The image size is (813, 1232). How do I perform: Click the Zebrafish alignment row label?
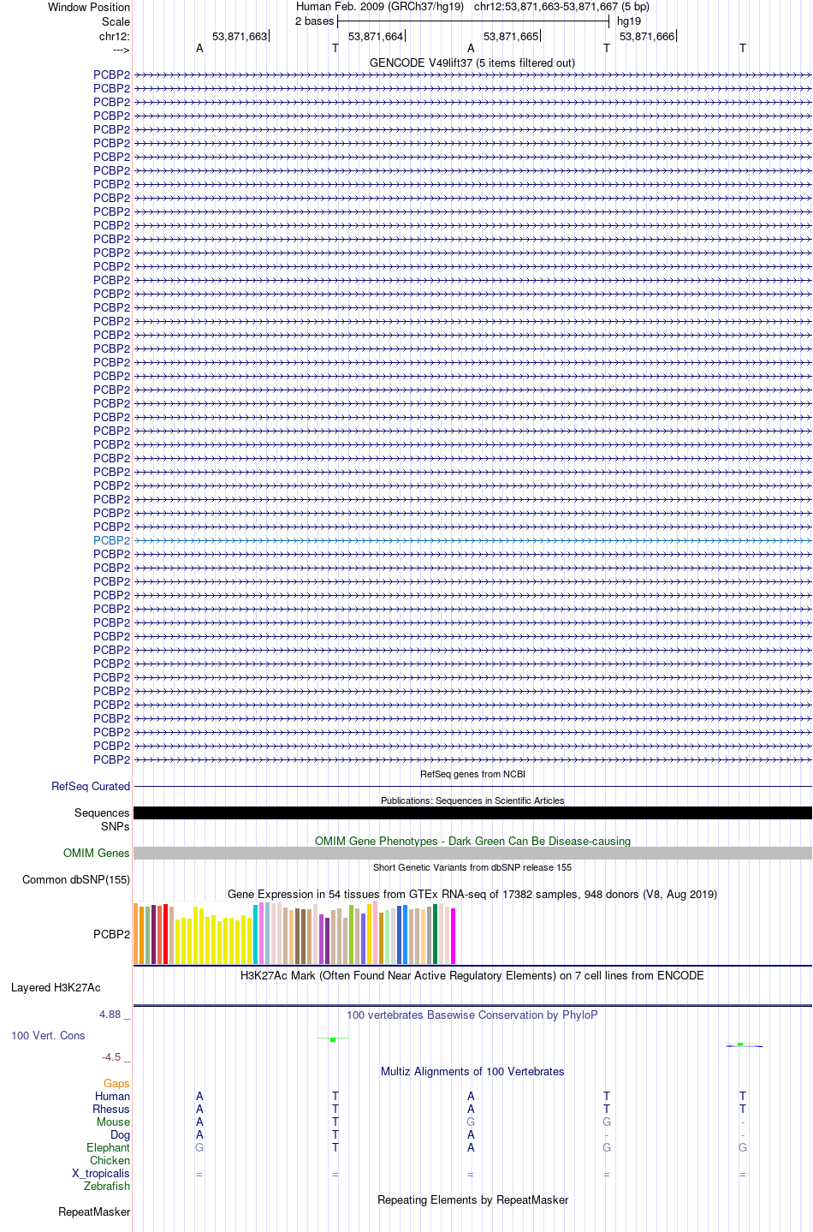(107, 1186)
